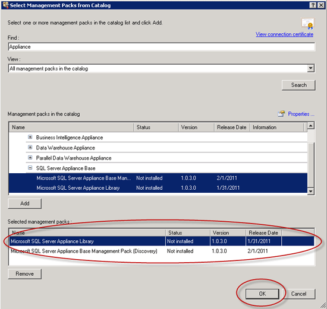Click the Properties icon next to Properties link
Viewport: 327px width, 309px height.
pyautogui.click(x=281, y=114)
